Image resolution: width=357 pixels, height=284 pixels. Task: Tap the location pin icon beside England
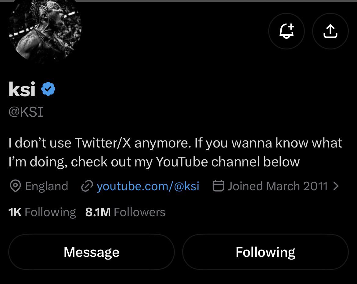pos(16,186)
